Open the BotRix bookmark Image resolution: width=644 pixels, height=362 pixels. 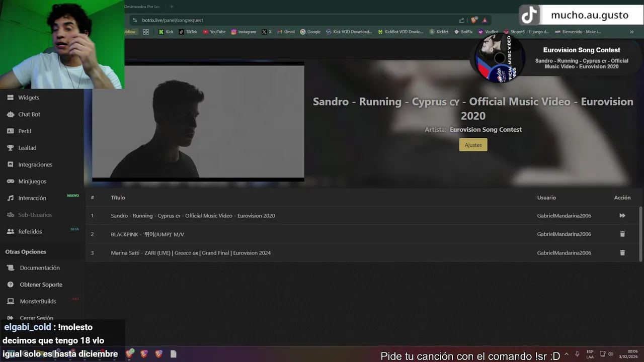tap(463, 32)
